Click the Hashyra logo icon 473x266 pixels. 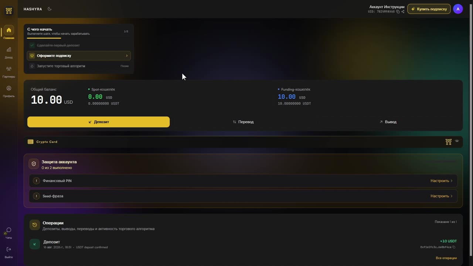(9, 11)
